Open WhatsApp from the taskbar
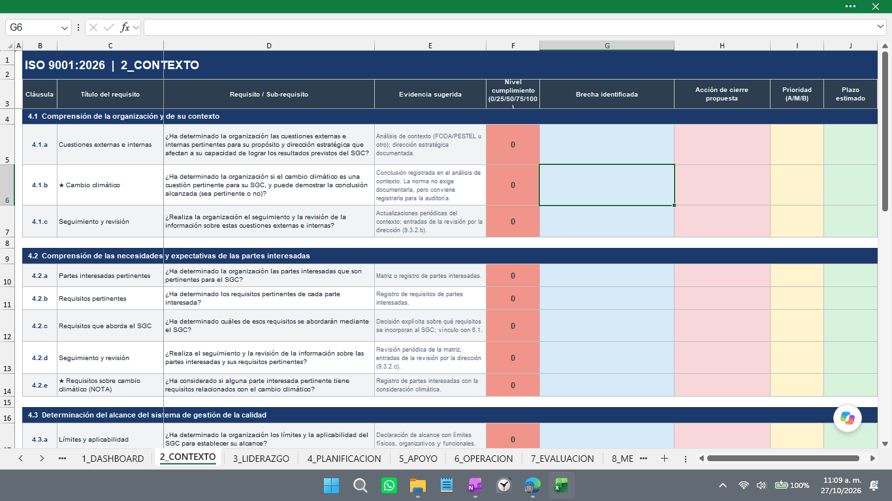The height and width of the screenshot is (501, 892). 389,485
